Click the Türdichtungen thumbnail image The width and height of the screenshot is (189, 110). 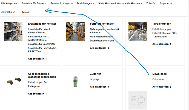pyautogui.click(x=138, y=31)
